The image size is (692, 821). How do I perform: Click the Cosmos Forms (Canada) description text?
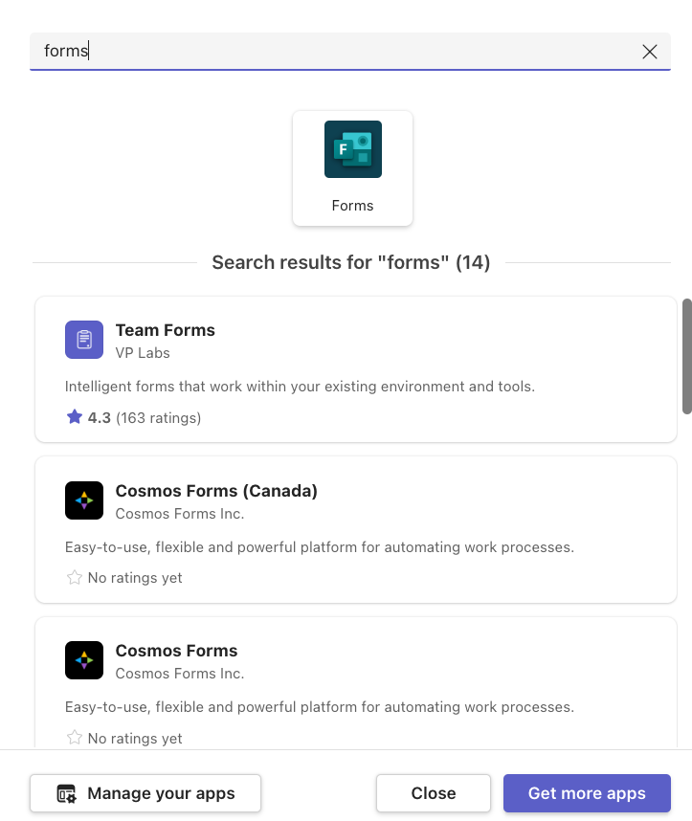(319, 547)
